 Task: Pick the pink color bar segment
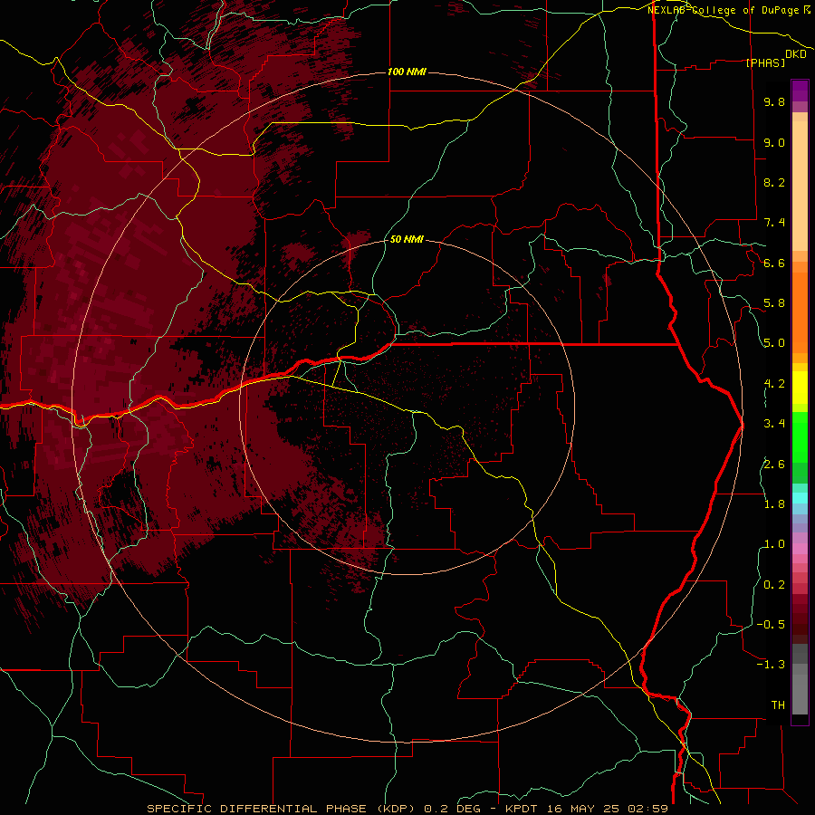coord(800,549)
